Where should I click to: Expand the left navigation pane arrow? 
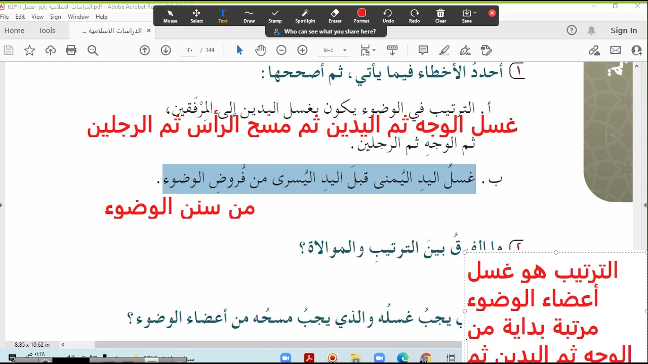(x=2, y=205)
